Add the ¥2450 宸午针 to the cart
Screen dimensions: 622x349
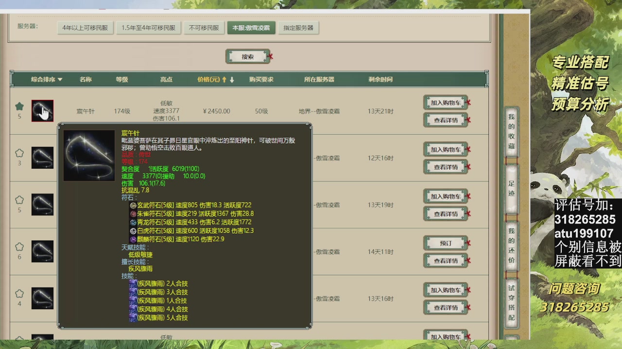point(445,103)
